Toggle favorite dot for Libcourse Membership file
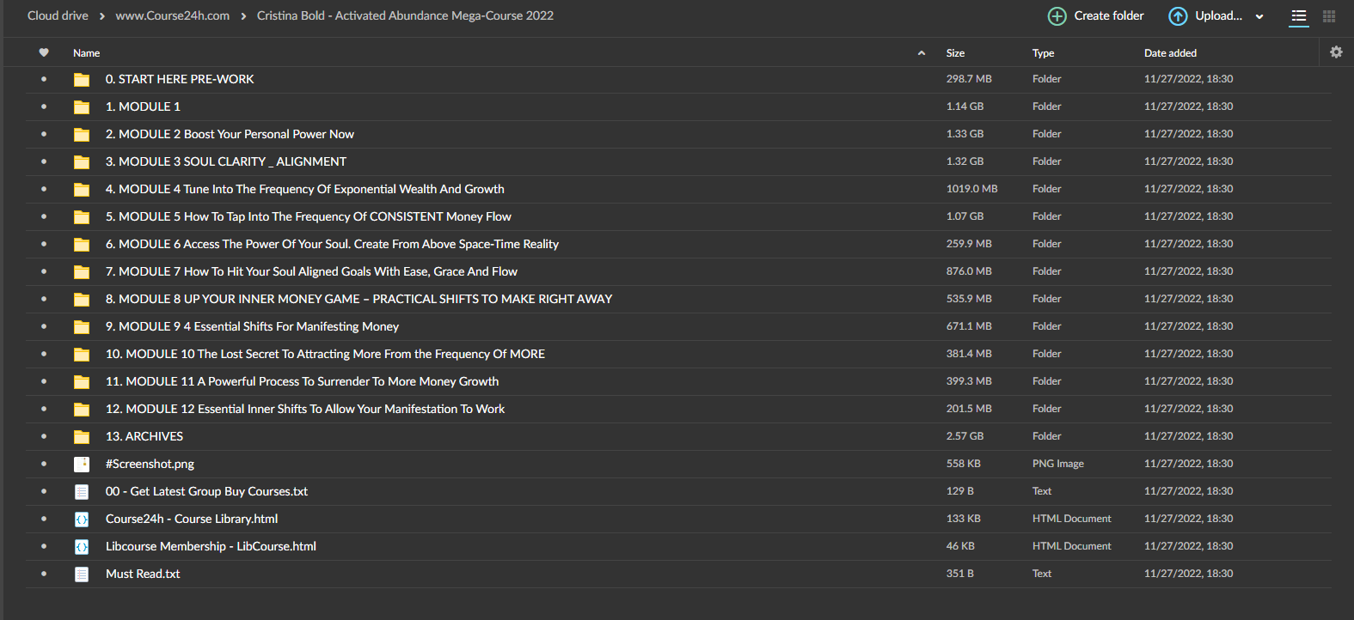 [44, 546]
